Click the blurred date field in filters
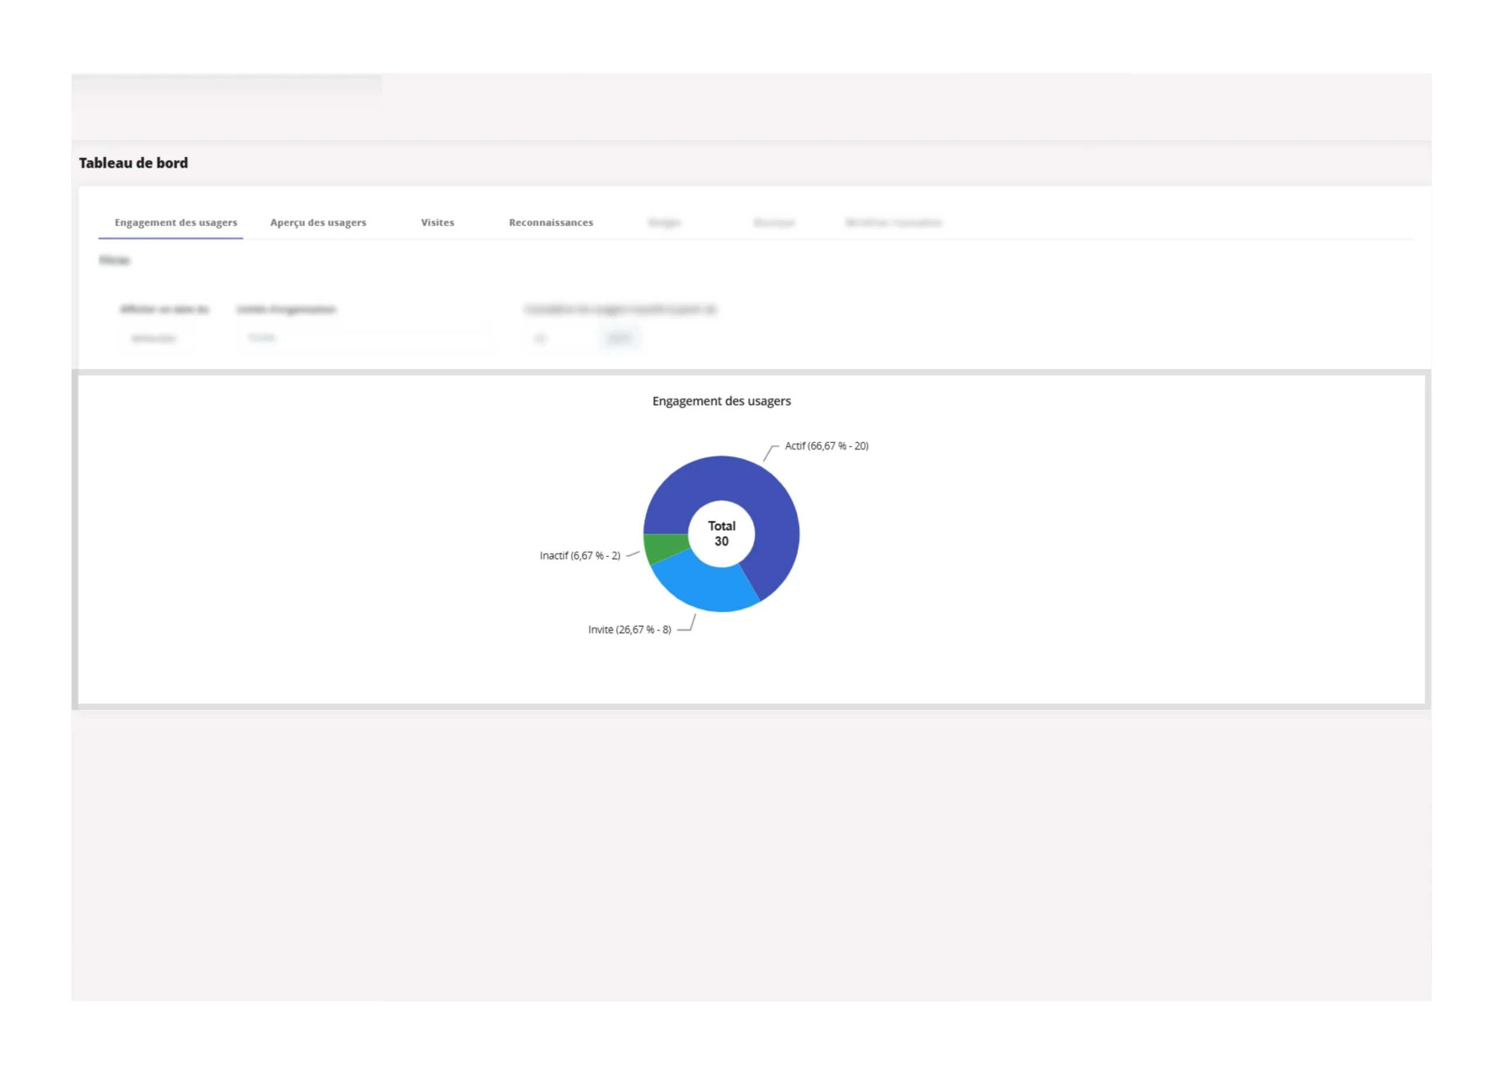The image size is (1503, 1074). pyautogui.click(x=154, y=338)
